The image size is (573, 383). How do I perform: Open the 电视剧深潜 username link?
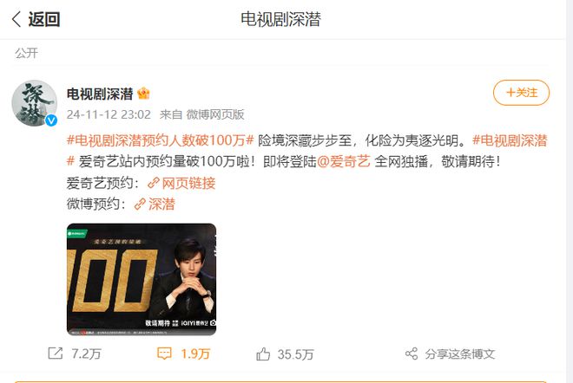click(x=99, y=94)
